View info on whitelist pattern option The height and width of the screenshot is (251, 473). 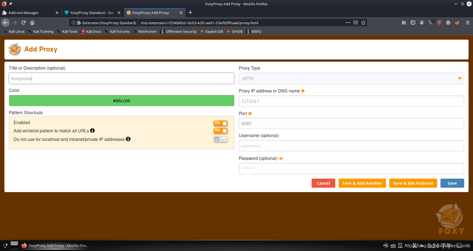pyautogui.click(x=93, y=130)
